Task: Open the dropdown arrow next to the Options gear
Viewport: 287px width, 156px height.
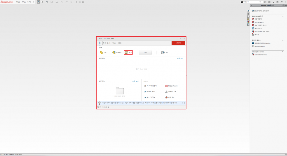Action: 86,2
